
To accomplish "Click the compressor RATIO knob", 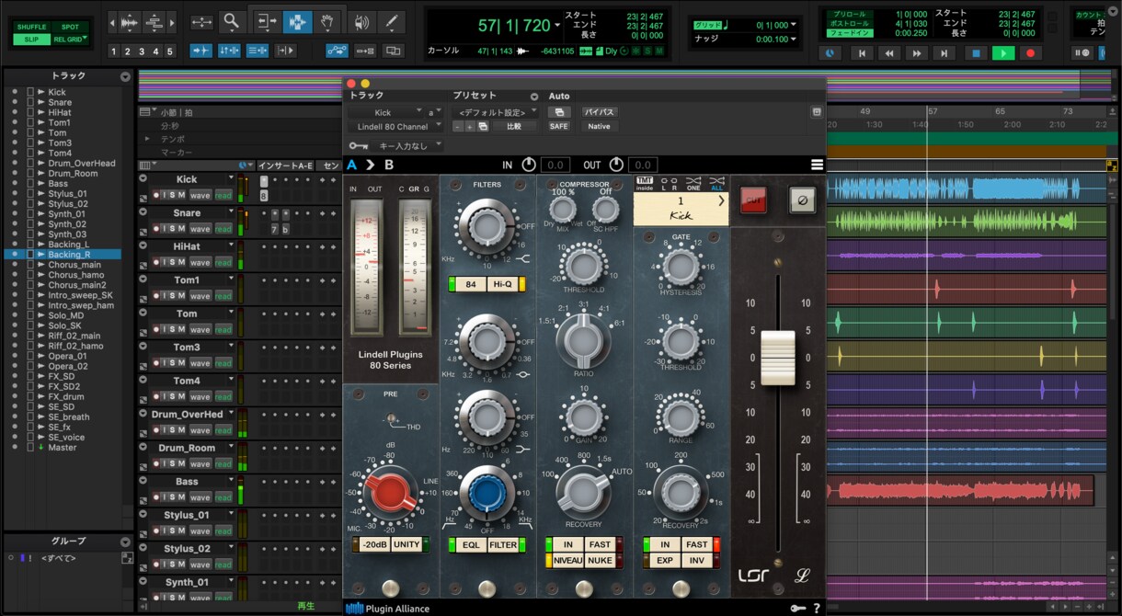I will click(582, 340).
